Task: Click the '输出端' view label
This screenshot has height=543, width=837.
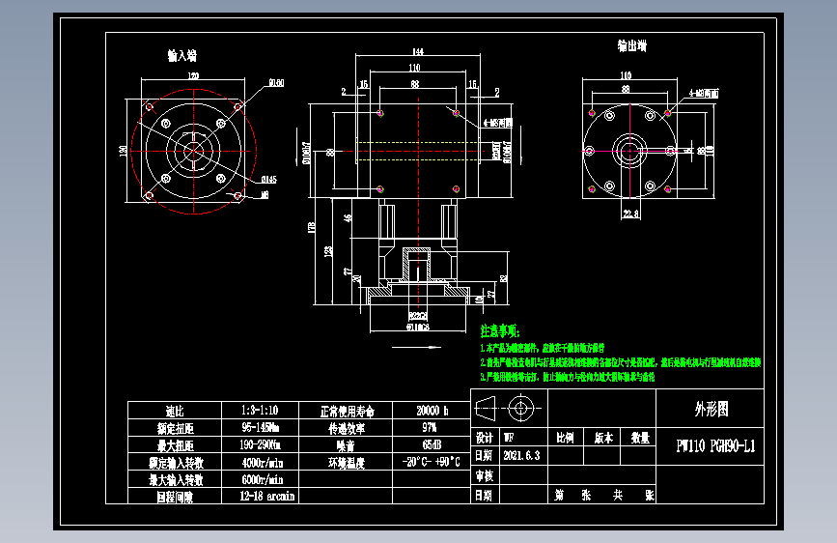Action: (632, 46)
